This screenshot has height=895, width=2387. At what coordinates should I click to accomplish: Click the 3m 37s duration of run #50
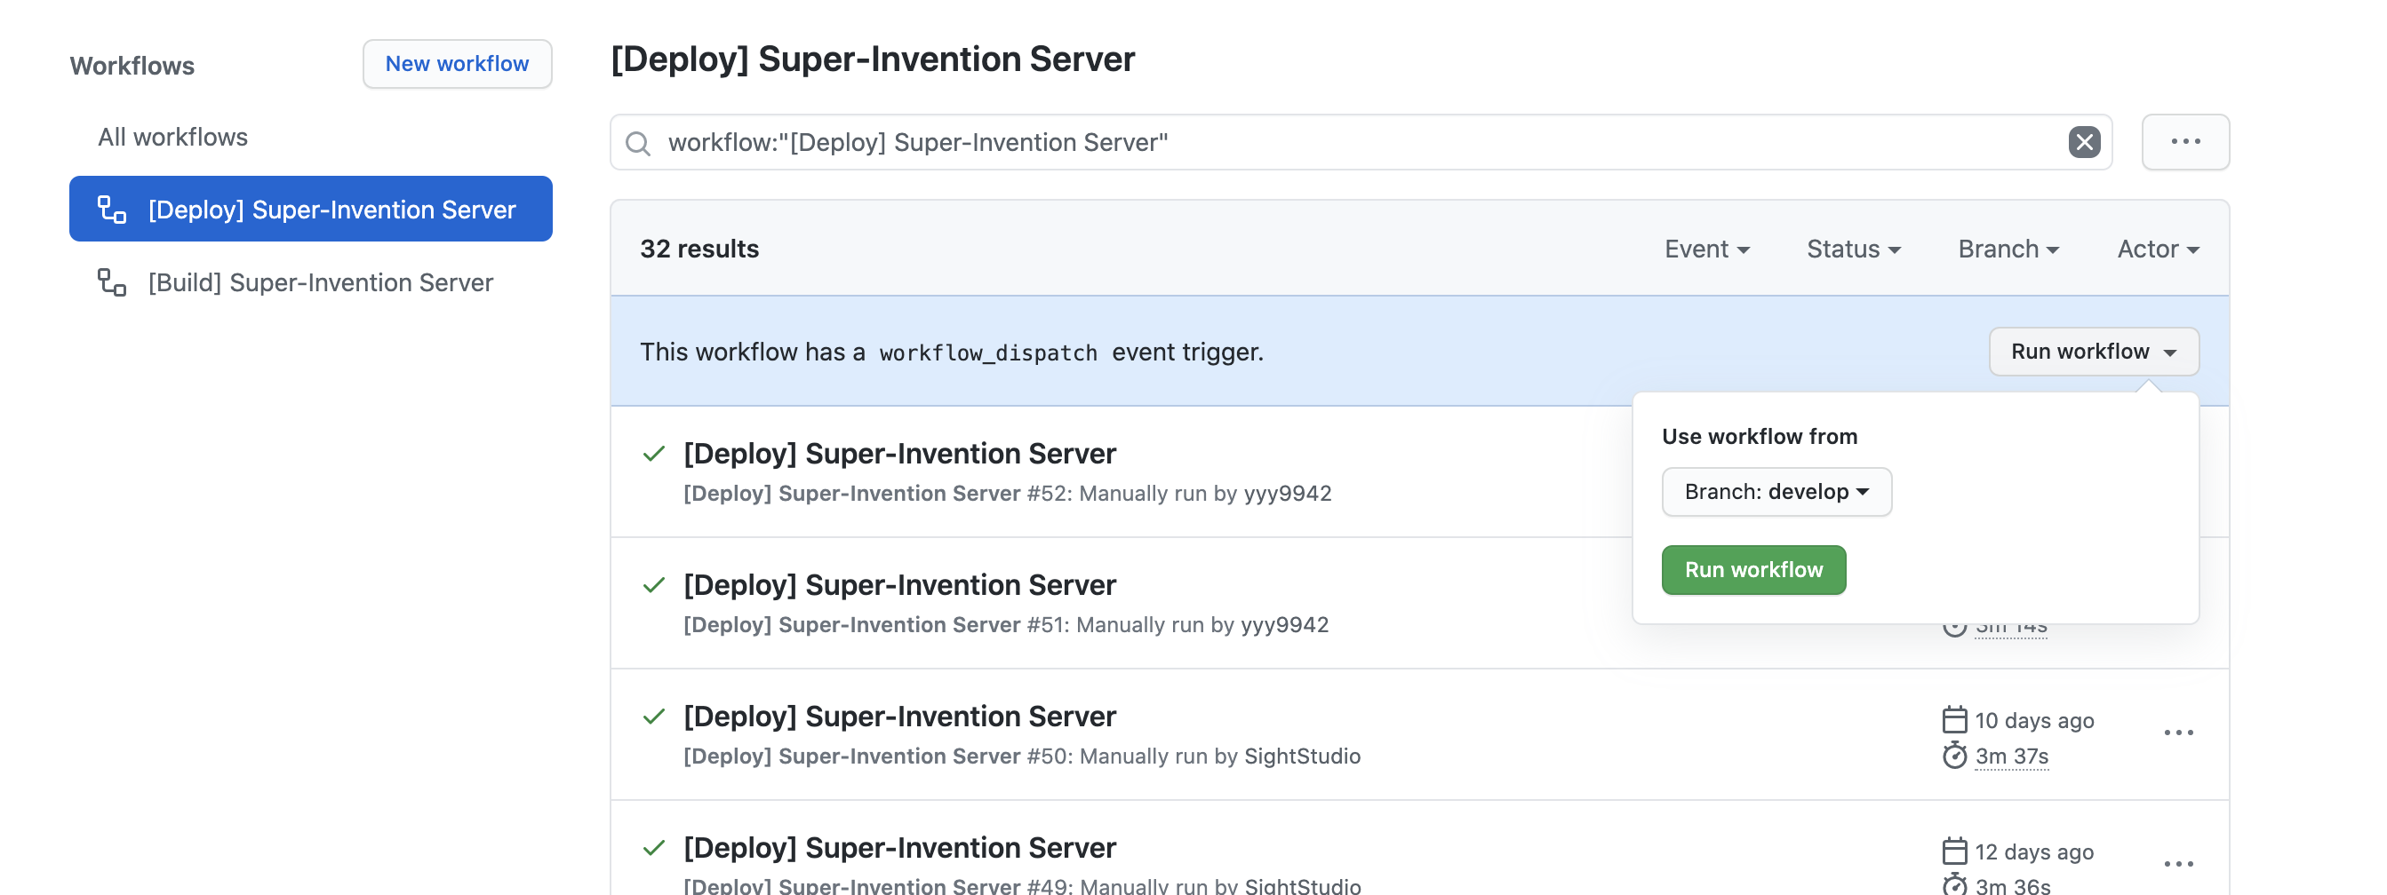click(x=2012, y=756)
